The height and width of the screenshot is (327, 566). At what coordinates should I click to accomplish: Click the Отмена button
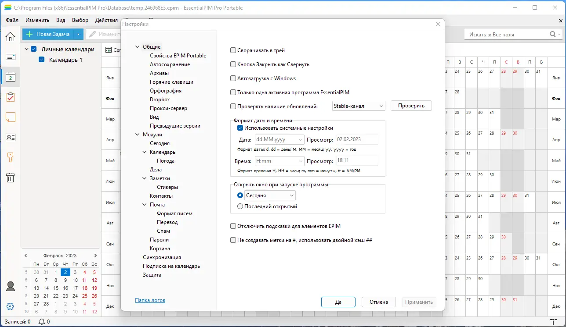pyautogui.click(x=379, y=302)
